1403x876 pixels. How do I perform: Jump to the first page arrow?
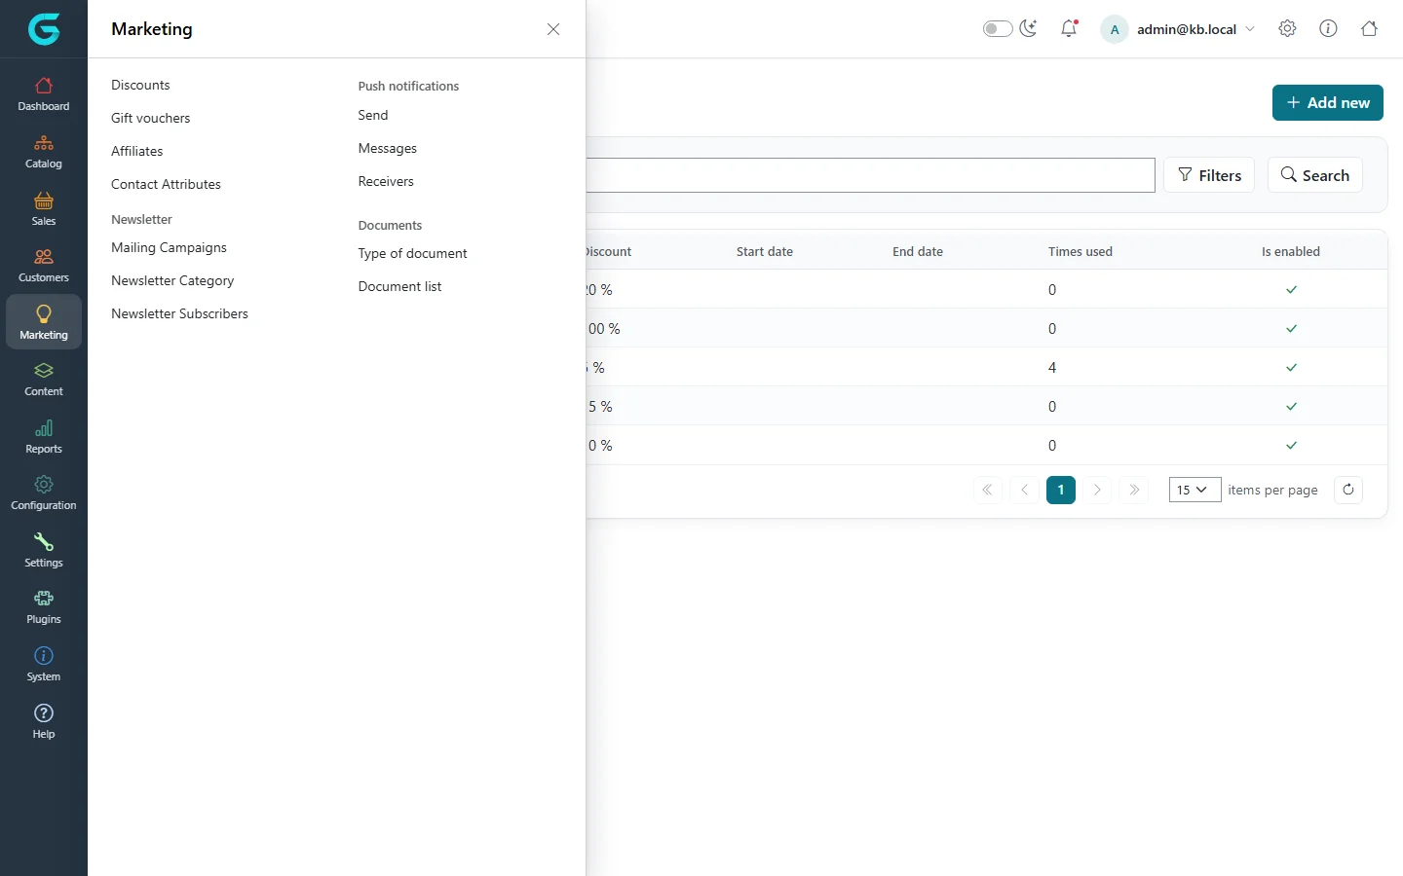click(987, 490)
